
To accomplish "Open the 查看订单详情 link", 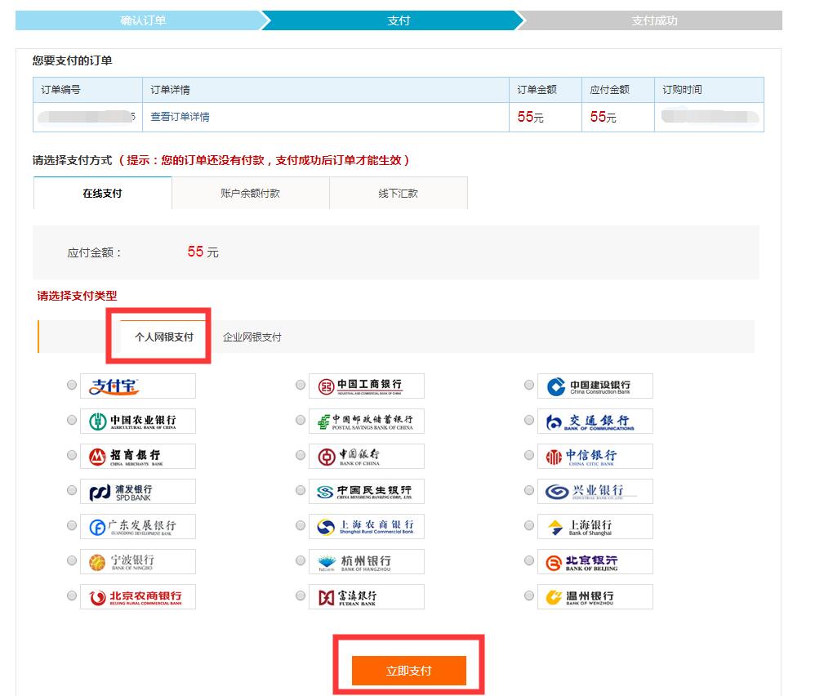I will (180, 117).
